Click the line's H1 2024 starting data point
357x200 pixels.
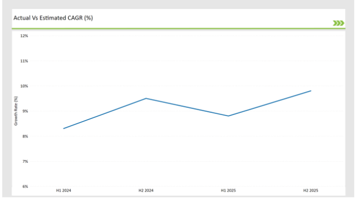tap(64, 128)
